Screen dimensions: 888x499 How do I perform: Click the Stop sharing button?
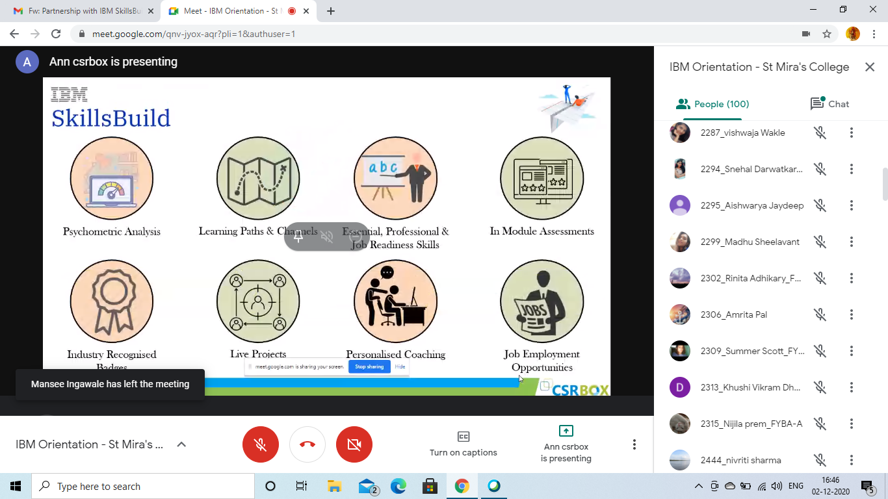pyautogui.click(x=369, y=366)
